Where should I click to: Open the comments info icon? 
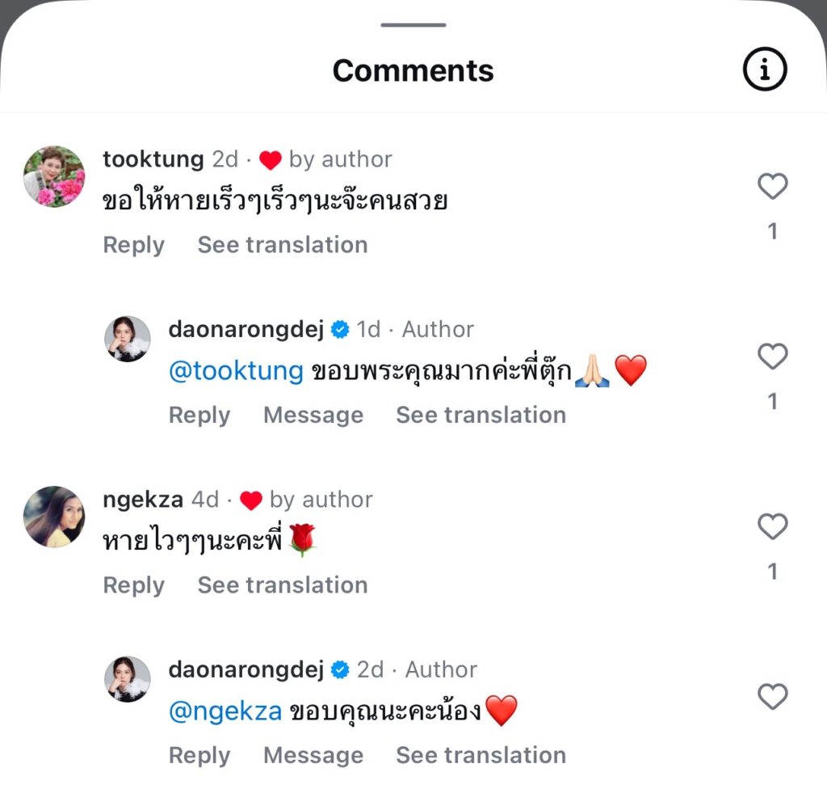pyautogui.click(x=764, y=71)
